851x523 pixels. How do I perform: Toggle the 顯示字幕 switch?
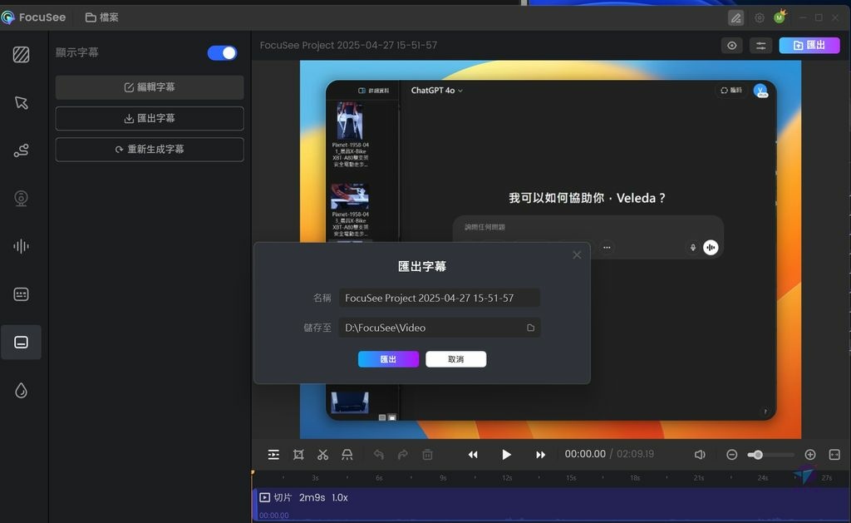tap(222, 52)
